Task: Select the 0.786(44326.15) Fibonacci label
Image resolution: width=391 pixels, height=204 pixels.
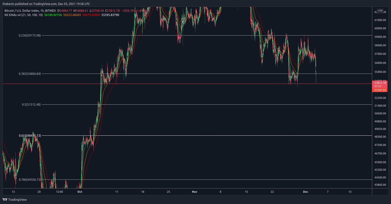Action: 30,180
